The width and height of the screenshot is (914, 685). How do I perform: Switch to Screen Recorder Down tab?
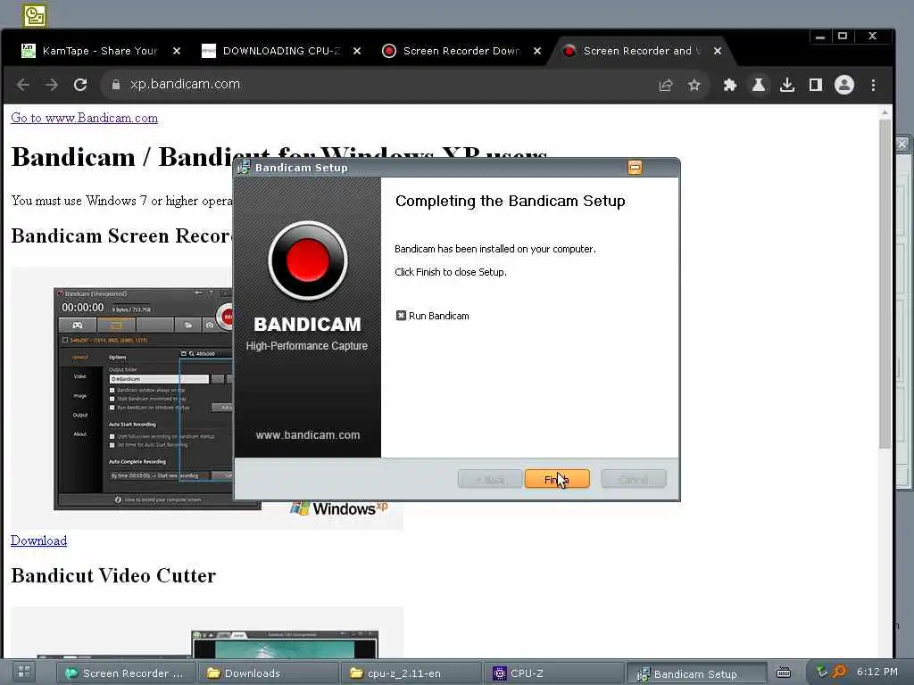(461, 51)
